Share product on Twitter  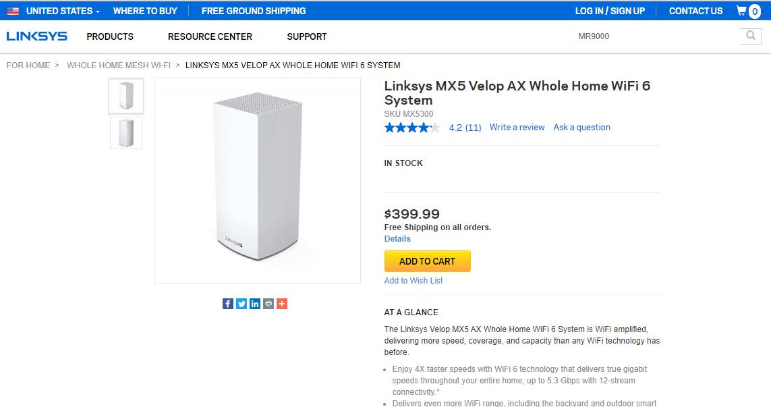(x=241, y=304)
